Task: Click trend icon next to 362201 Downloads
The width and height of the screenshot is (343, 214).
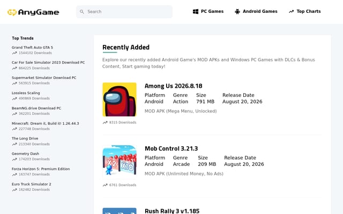Action: [14, 114]
